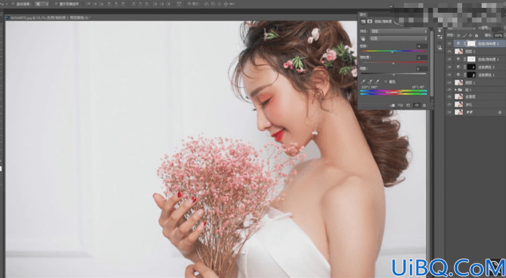This screenshot has height=278, width=506.
Task: Select the 液化 layer thumbnail
Action: [x=459, y=105]
